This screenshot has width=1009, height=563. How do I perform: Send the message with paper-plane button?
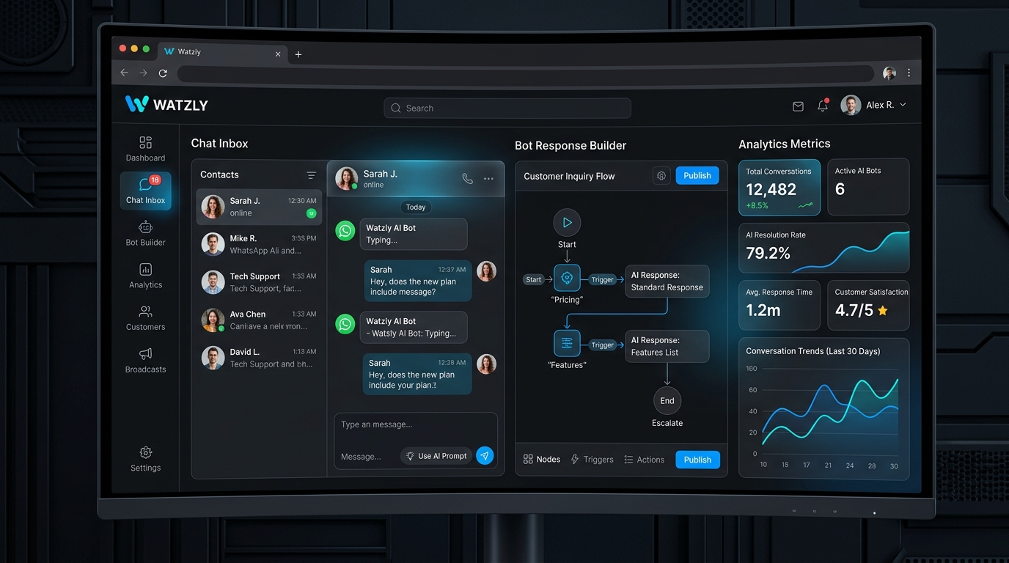click(x=485, y=455)
